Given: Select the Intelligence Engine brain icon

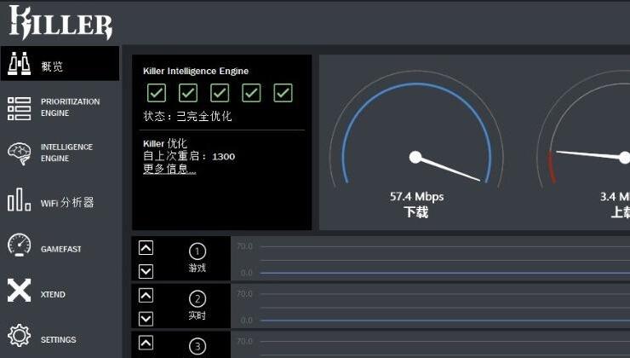Looking at the screenshot, I should pos(20,153).
